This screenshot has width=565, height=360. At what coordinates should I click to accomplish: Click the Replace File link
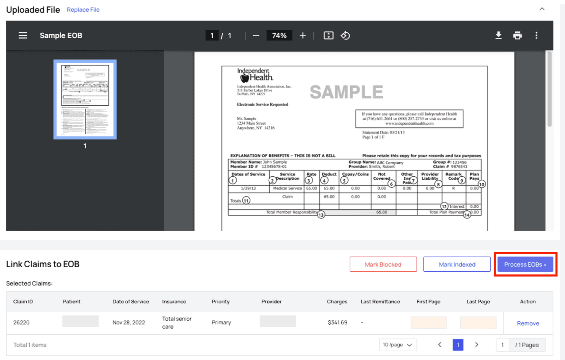[x=83, y=10]
